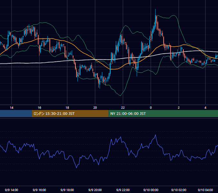Viewport: 218px width, 193px height.
Task: Click the 9/10 00:00 date label
Action: click(x=151, y=190)
